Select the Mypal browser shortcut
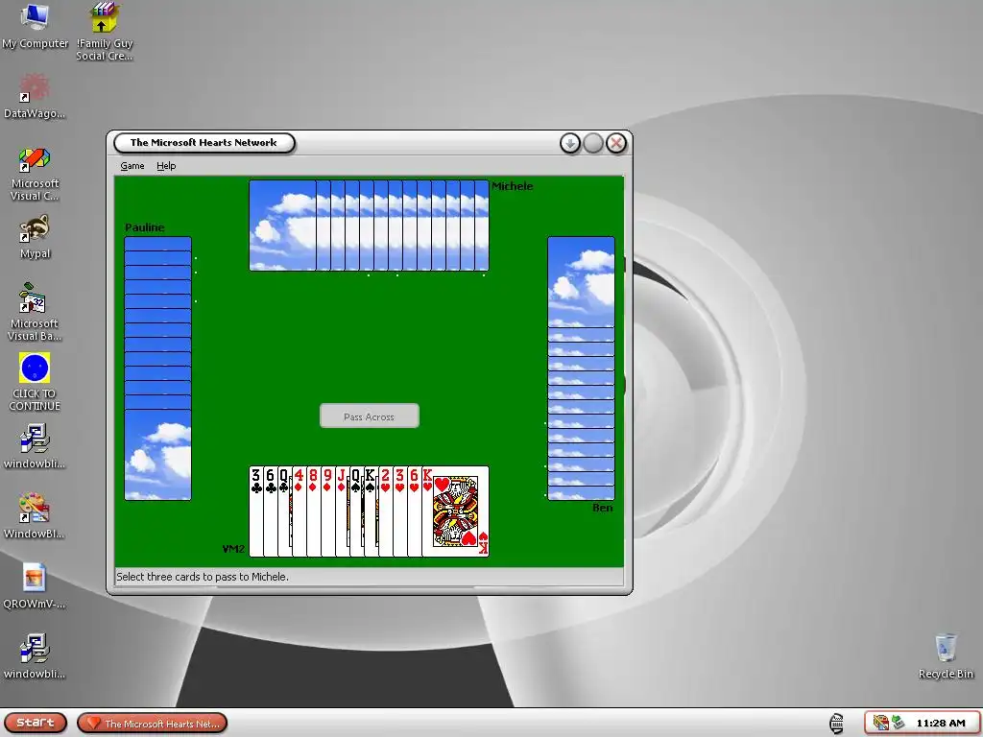 coord(35,236)
